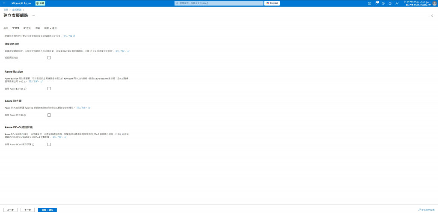Open the notifications bell
Image resolution: width=438 pixels, height=215 pixels.
coord(376,3)
